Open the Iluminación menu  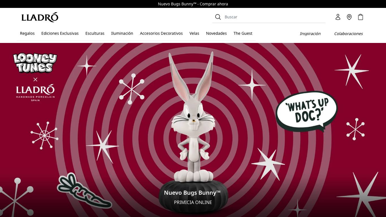[122, 33]
